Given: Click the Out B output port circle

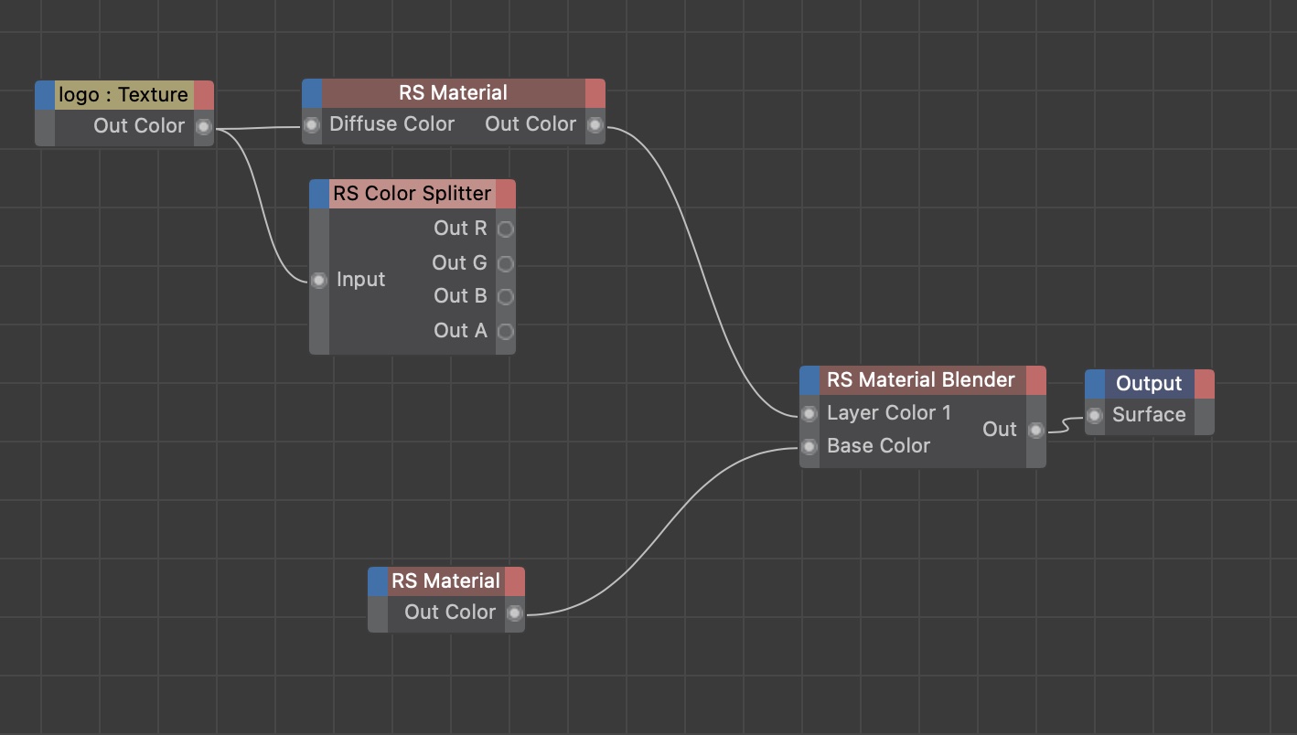Looking at the screenshot, I should 505,297.
